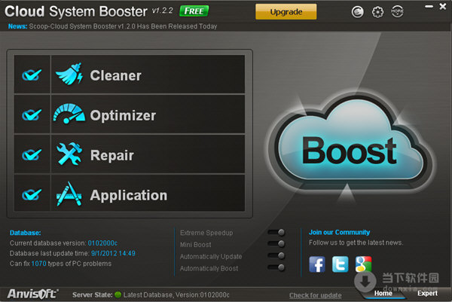Click the Join our Community heading
Image resolution: width=452 pixels, height=302 pixels.
339,232
